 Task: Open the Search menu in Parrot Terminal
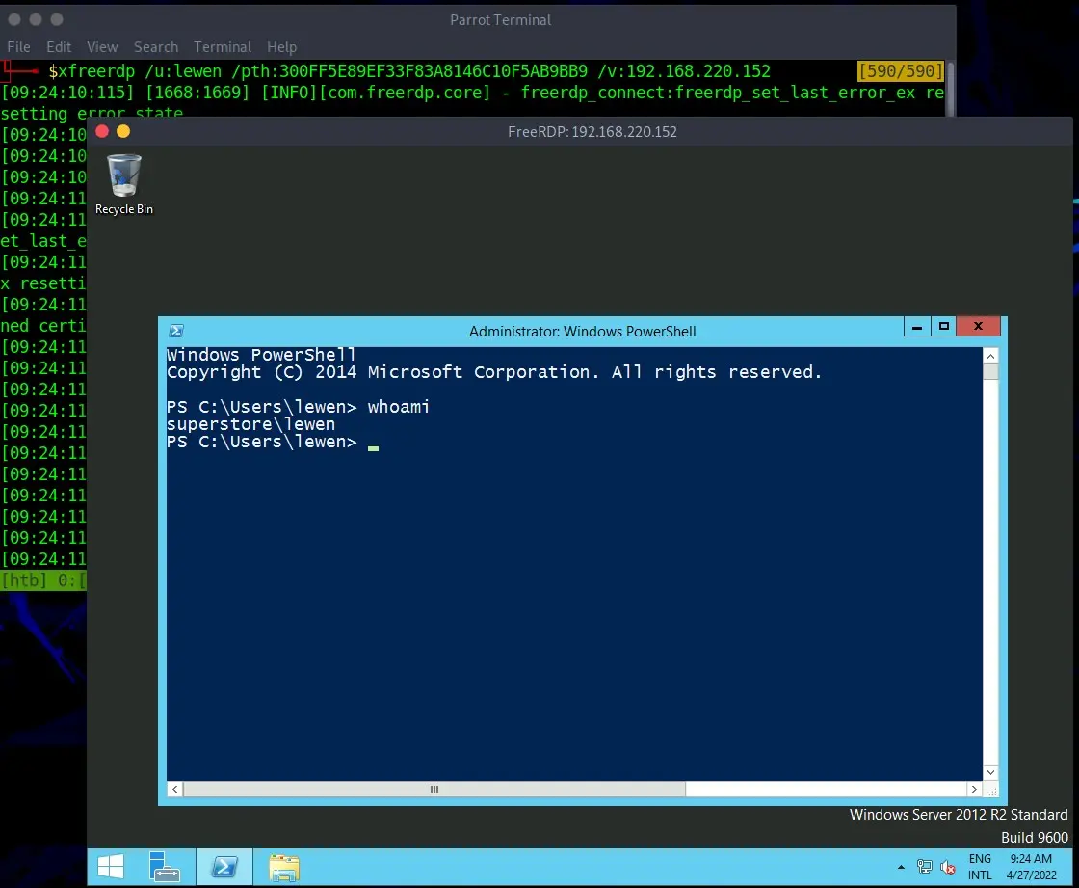pos(155,47)
